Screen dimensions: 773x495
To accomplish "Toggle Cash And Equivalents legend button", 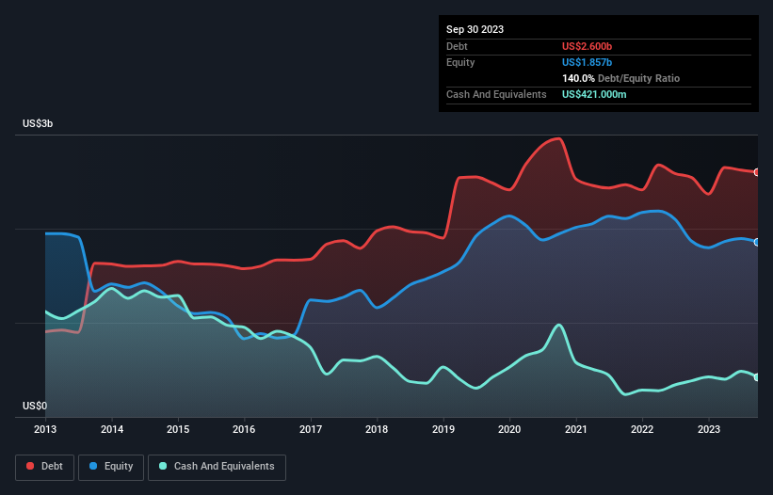I will point(217,467).
